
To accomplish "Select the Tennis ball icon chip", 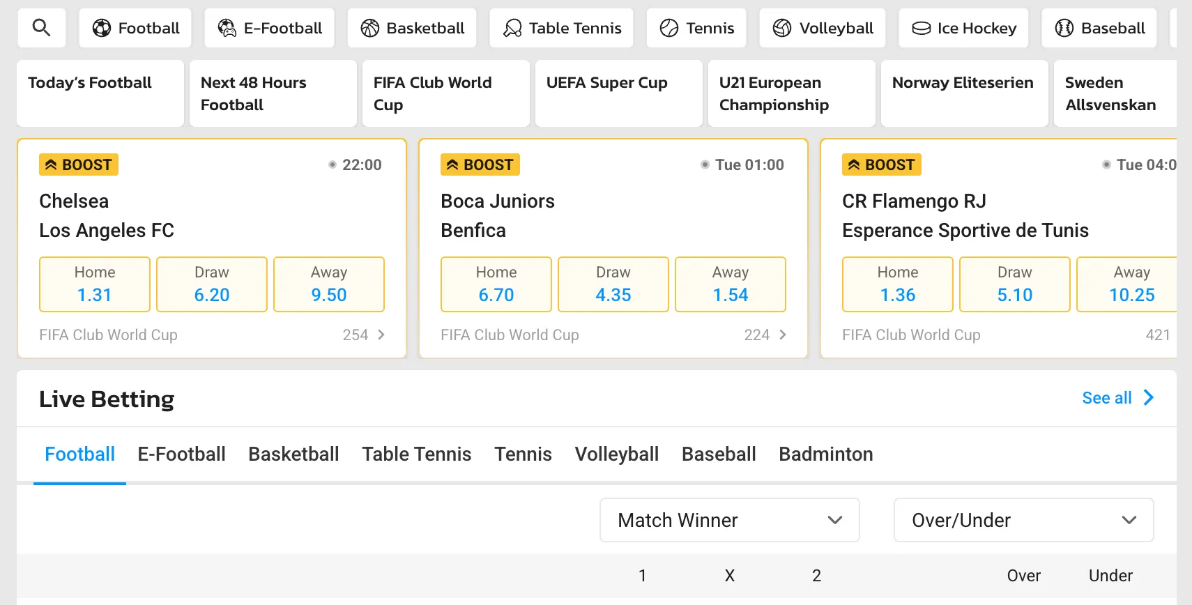I will click(669, 28).
